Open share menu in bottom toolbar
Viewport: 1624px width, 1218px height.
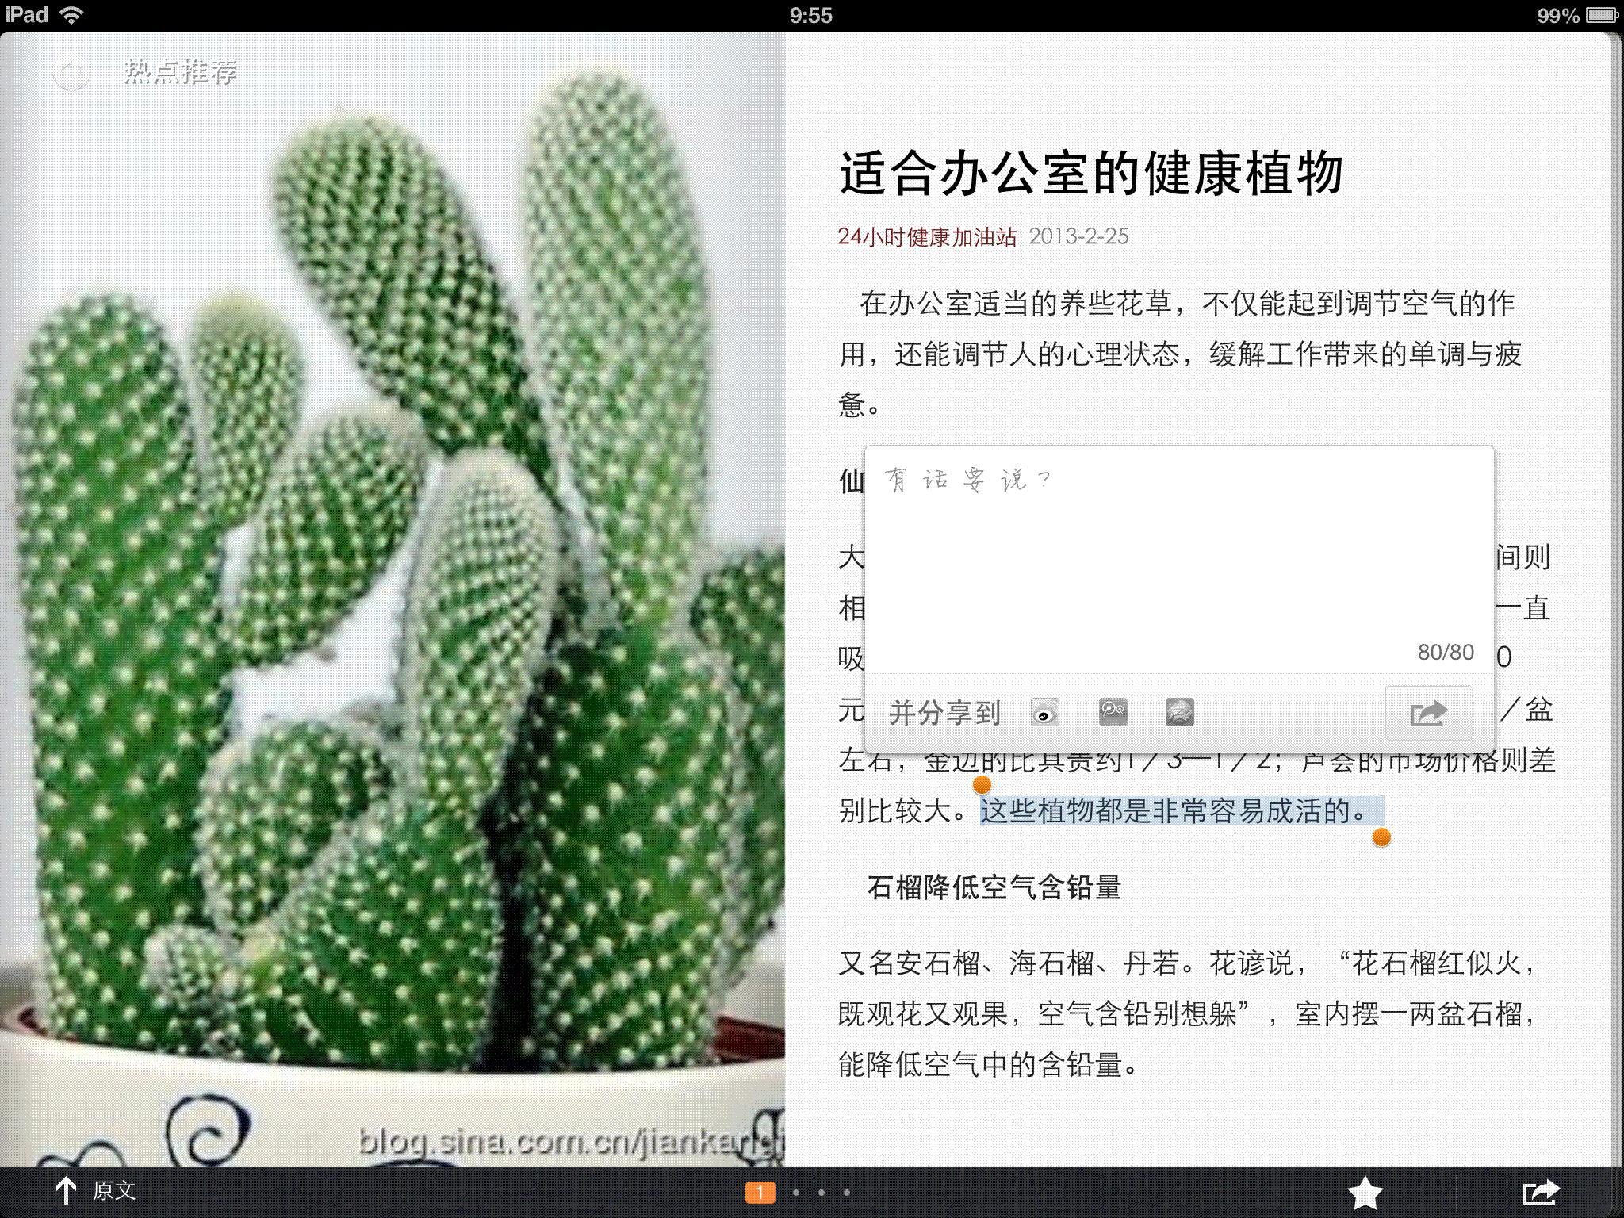1541,1192
